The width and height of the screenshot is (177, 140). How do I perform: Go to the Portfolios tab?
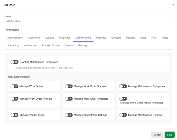pos(101,38)
